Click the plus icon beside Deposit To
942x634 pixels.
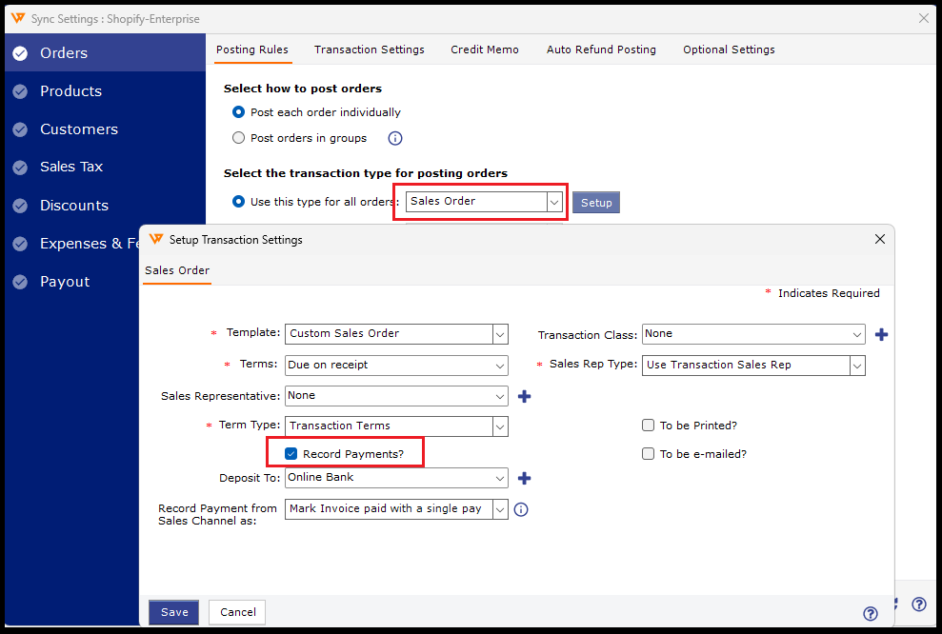[524, 478]
